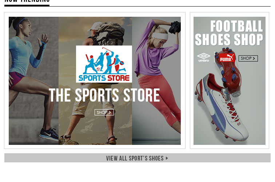275x182 pixels.
Task: Click the white headband on stretching woman
Action: click(x=160, y=36)
